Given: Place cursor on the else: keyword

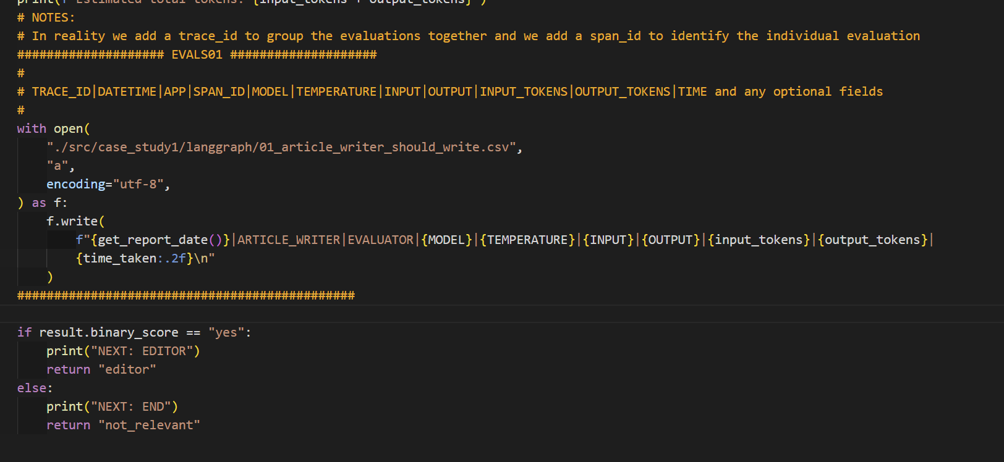Looking at the screenshot, I should point(35,388).
